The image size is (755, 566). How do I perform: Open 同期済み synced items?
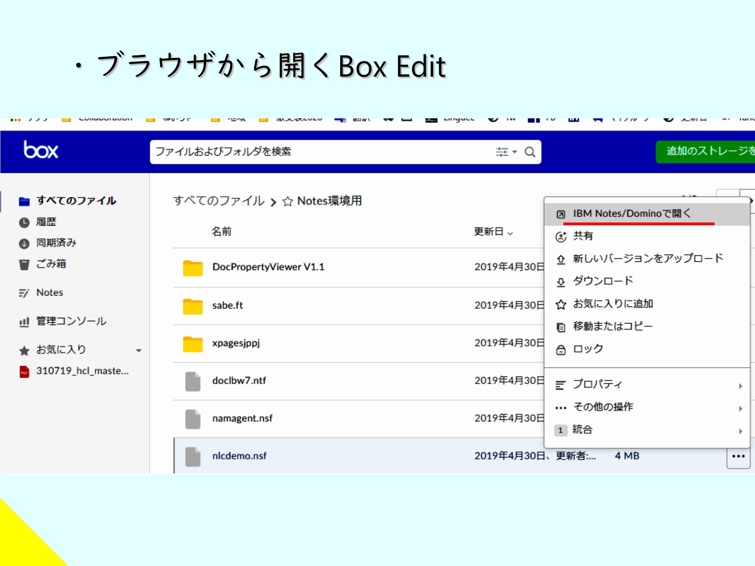pos(47,243)
